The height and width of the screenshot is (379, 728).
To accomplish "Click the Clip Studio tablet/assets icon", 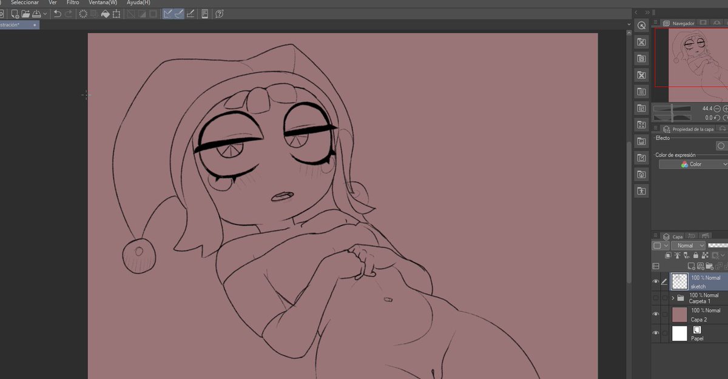I will click(205, 14).
